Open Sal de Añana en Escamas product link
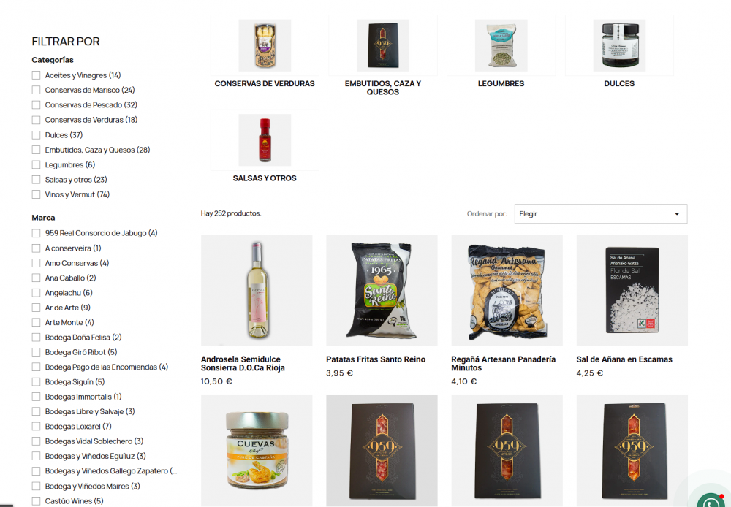The image size is (731, 507). click(x=624, y=359)
